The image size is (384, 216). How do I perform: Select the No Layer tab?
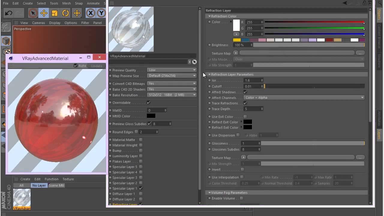39,185
